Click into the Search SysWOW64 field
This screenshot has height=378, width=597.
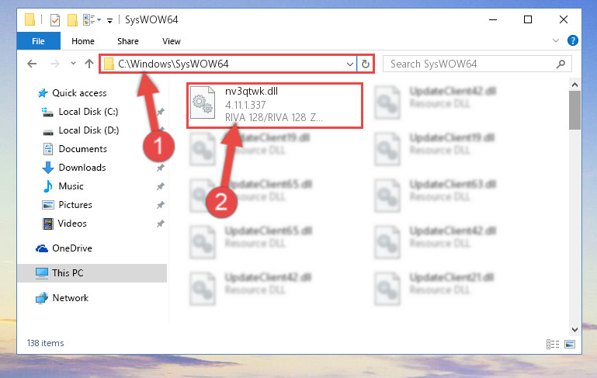(470, 64)
